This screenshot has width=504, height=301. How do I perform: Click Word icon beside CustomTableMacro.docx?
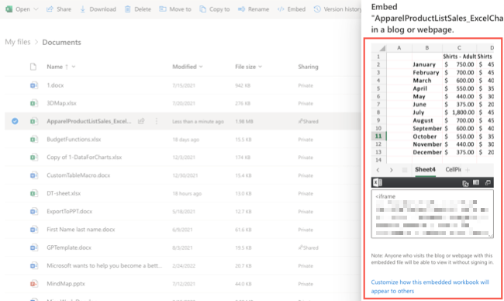[34, 175]
